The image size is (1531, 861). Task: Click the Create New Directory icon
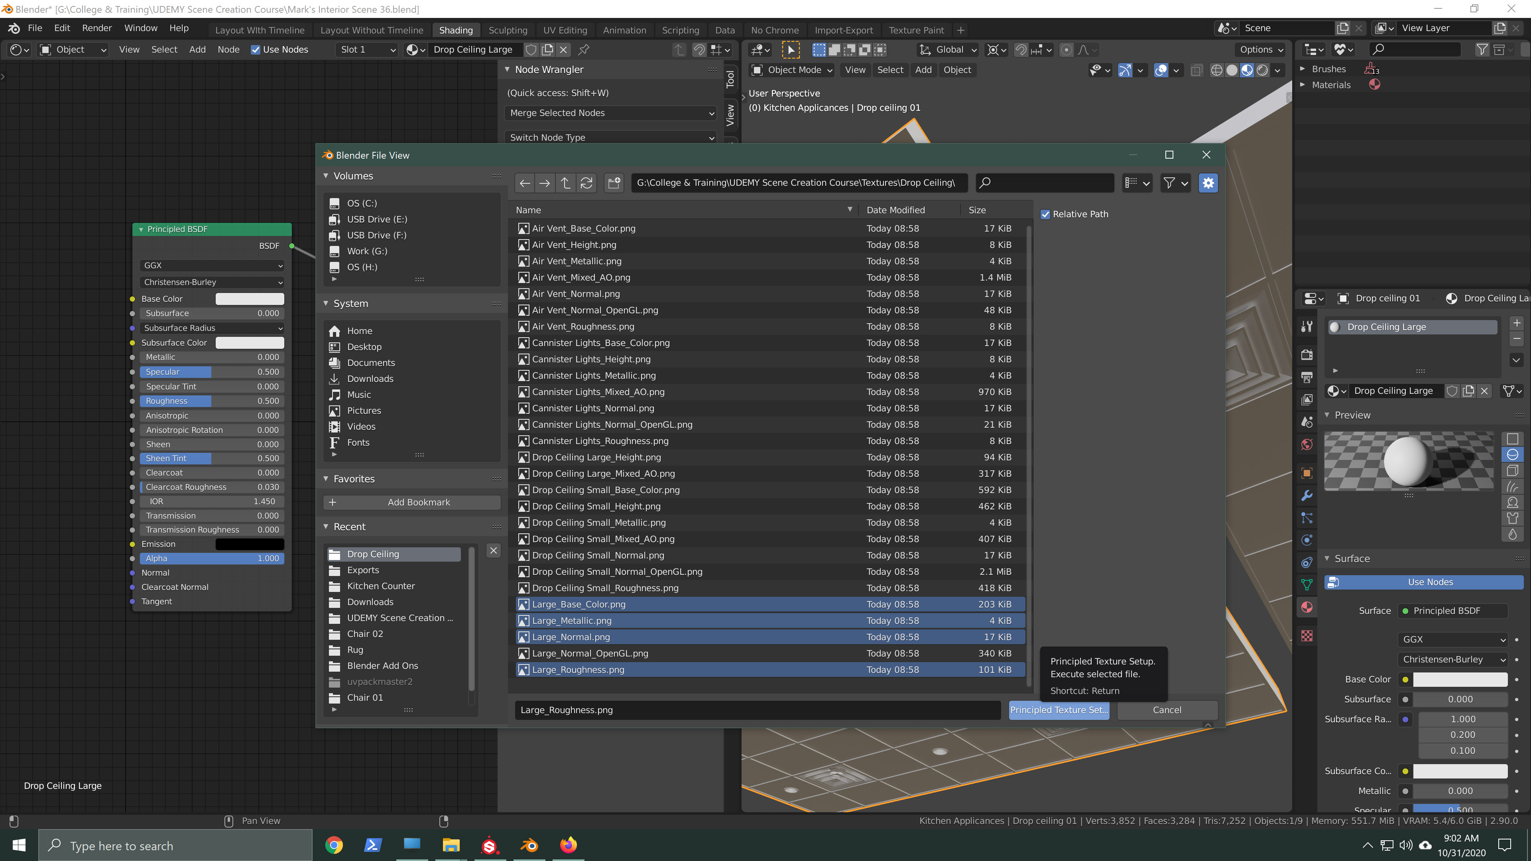click(614, 183)
